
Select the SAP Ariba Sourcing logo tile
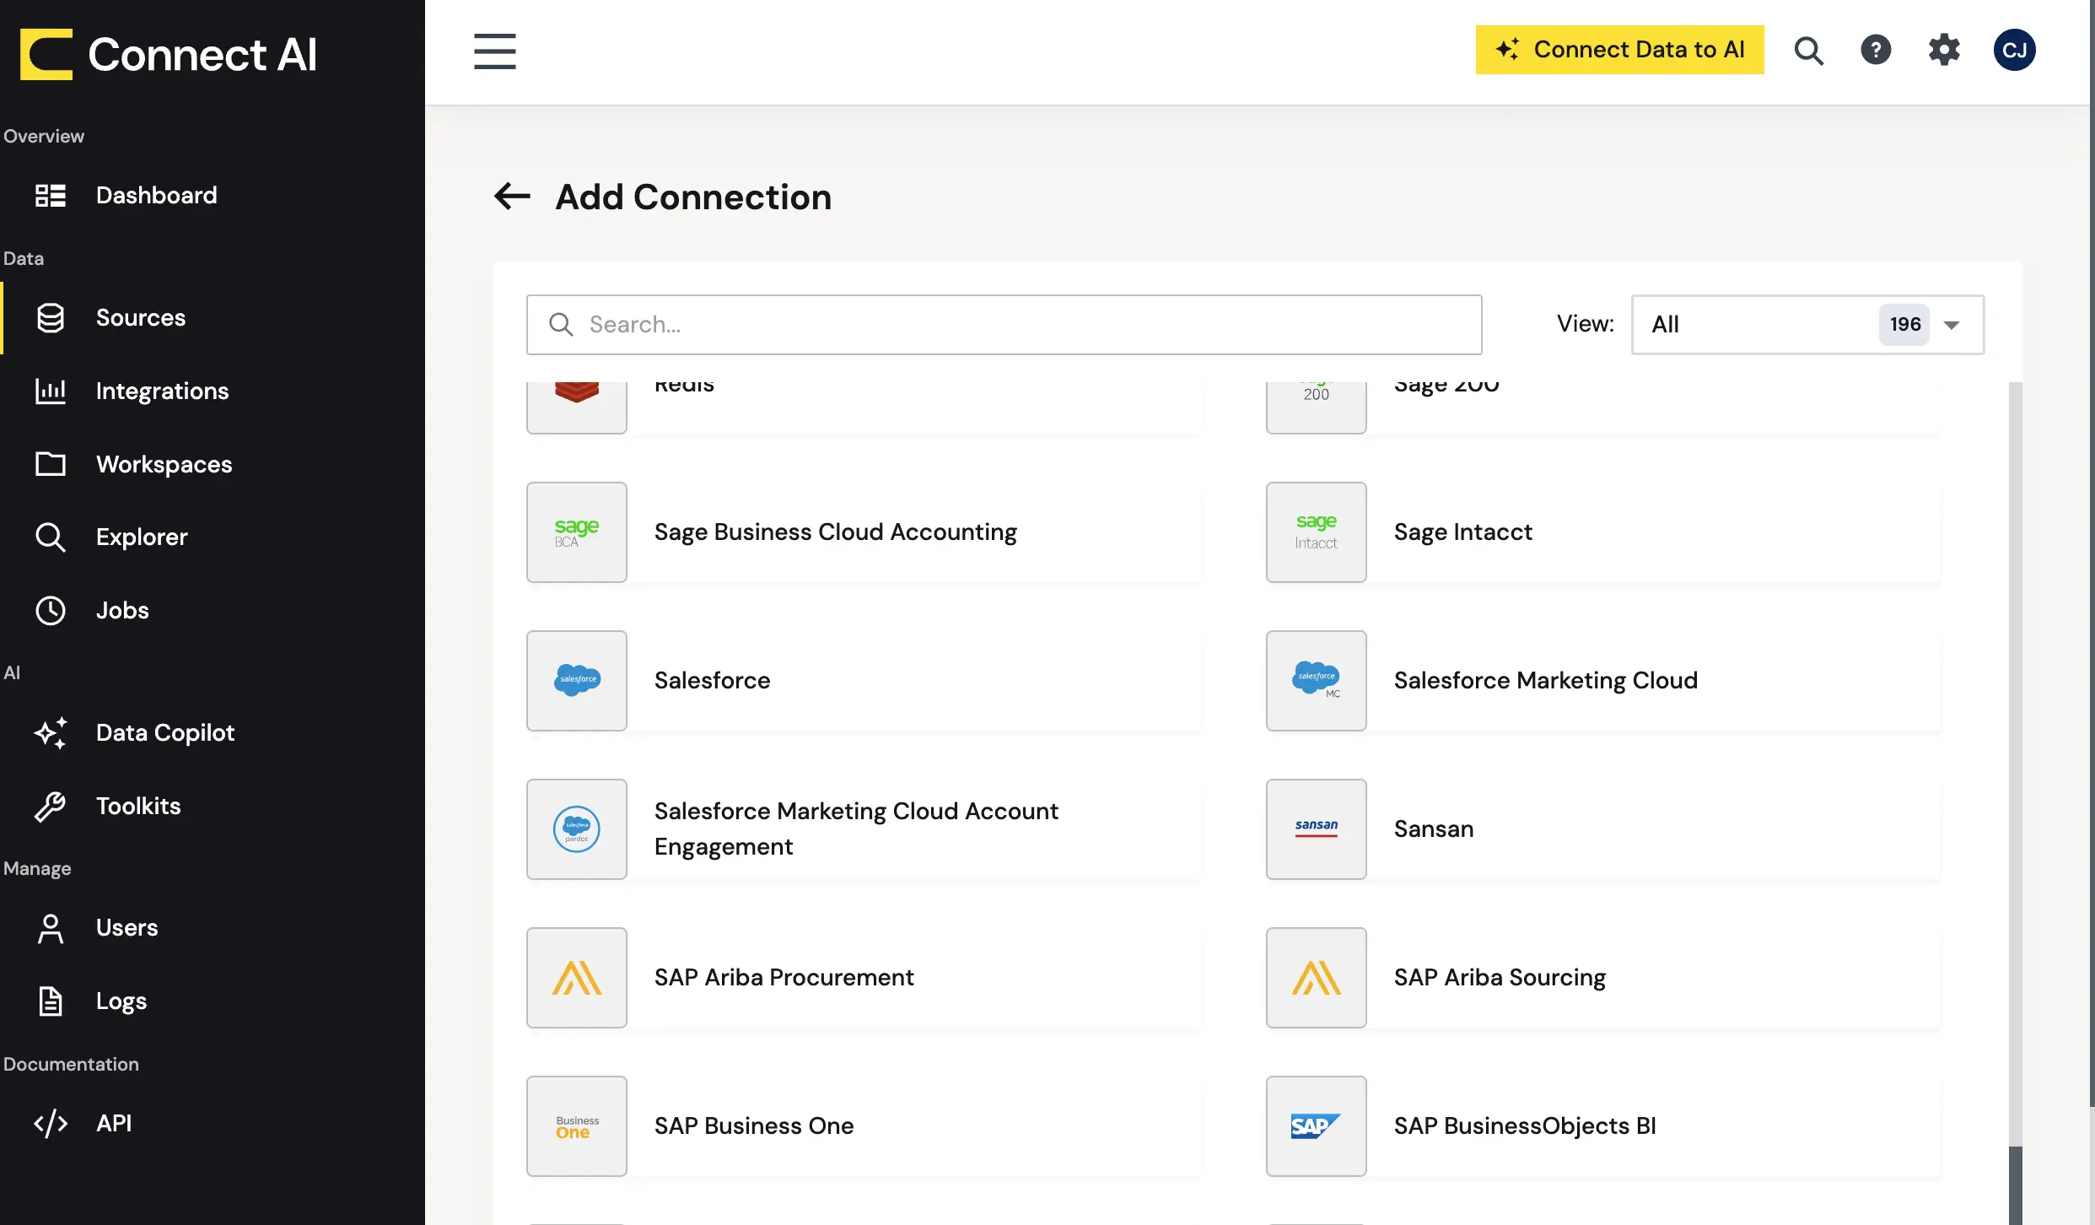(1316, 978)
